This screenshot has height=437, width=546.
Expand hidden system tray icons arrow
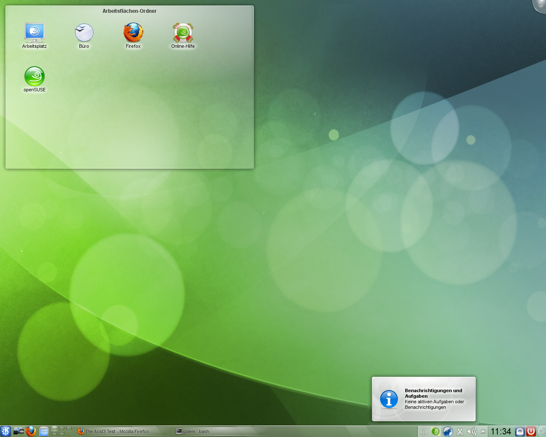(x=483, y=431)
